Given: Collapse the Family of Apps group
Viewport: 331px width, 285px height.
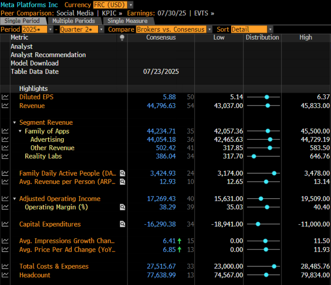Looking at the screenshot, I should pyautogui.click(x=20, y=131).
